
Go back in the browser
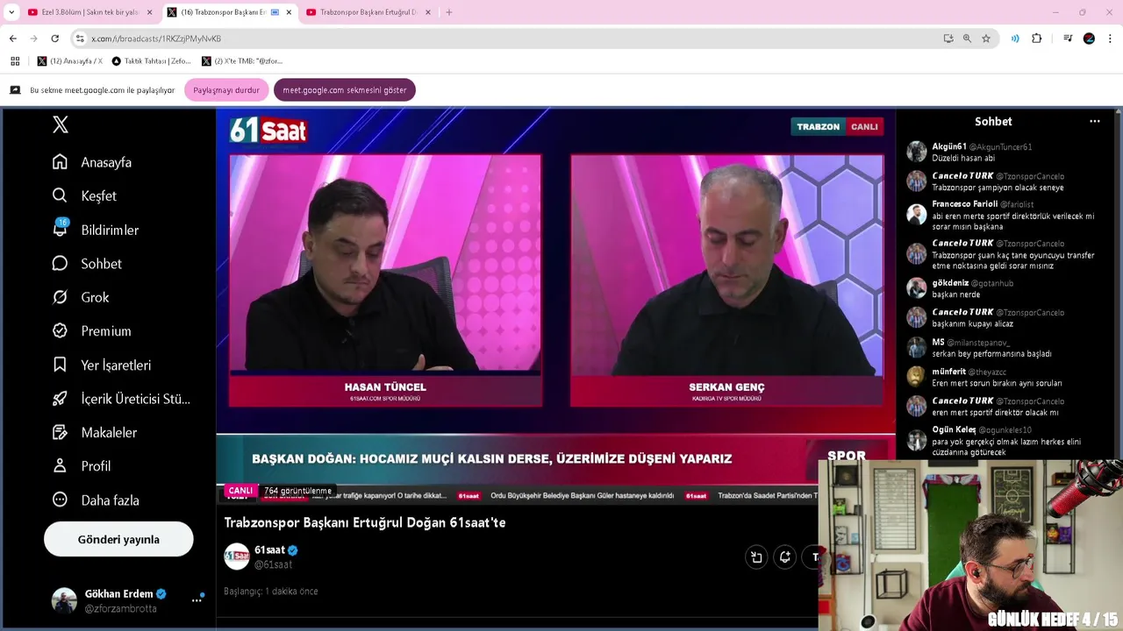12,39
